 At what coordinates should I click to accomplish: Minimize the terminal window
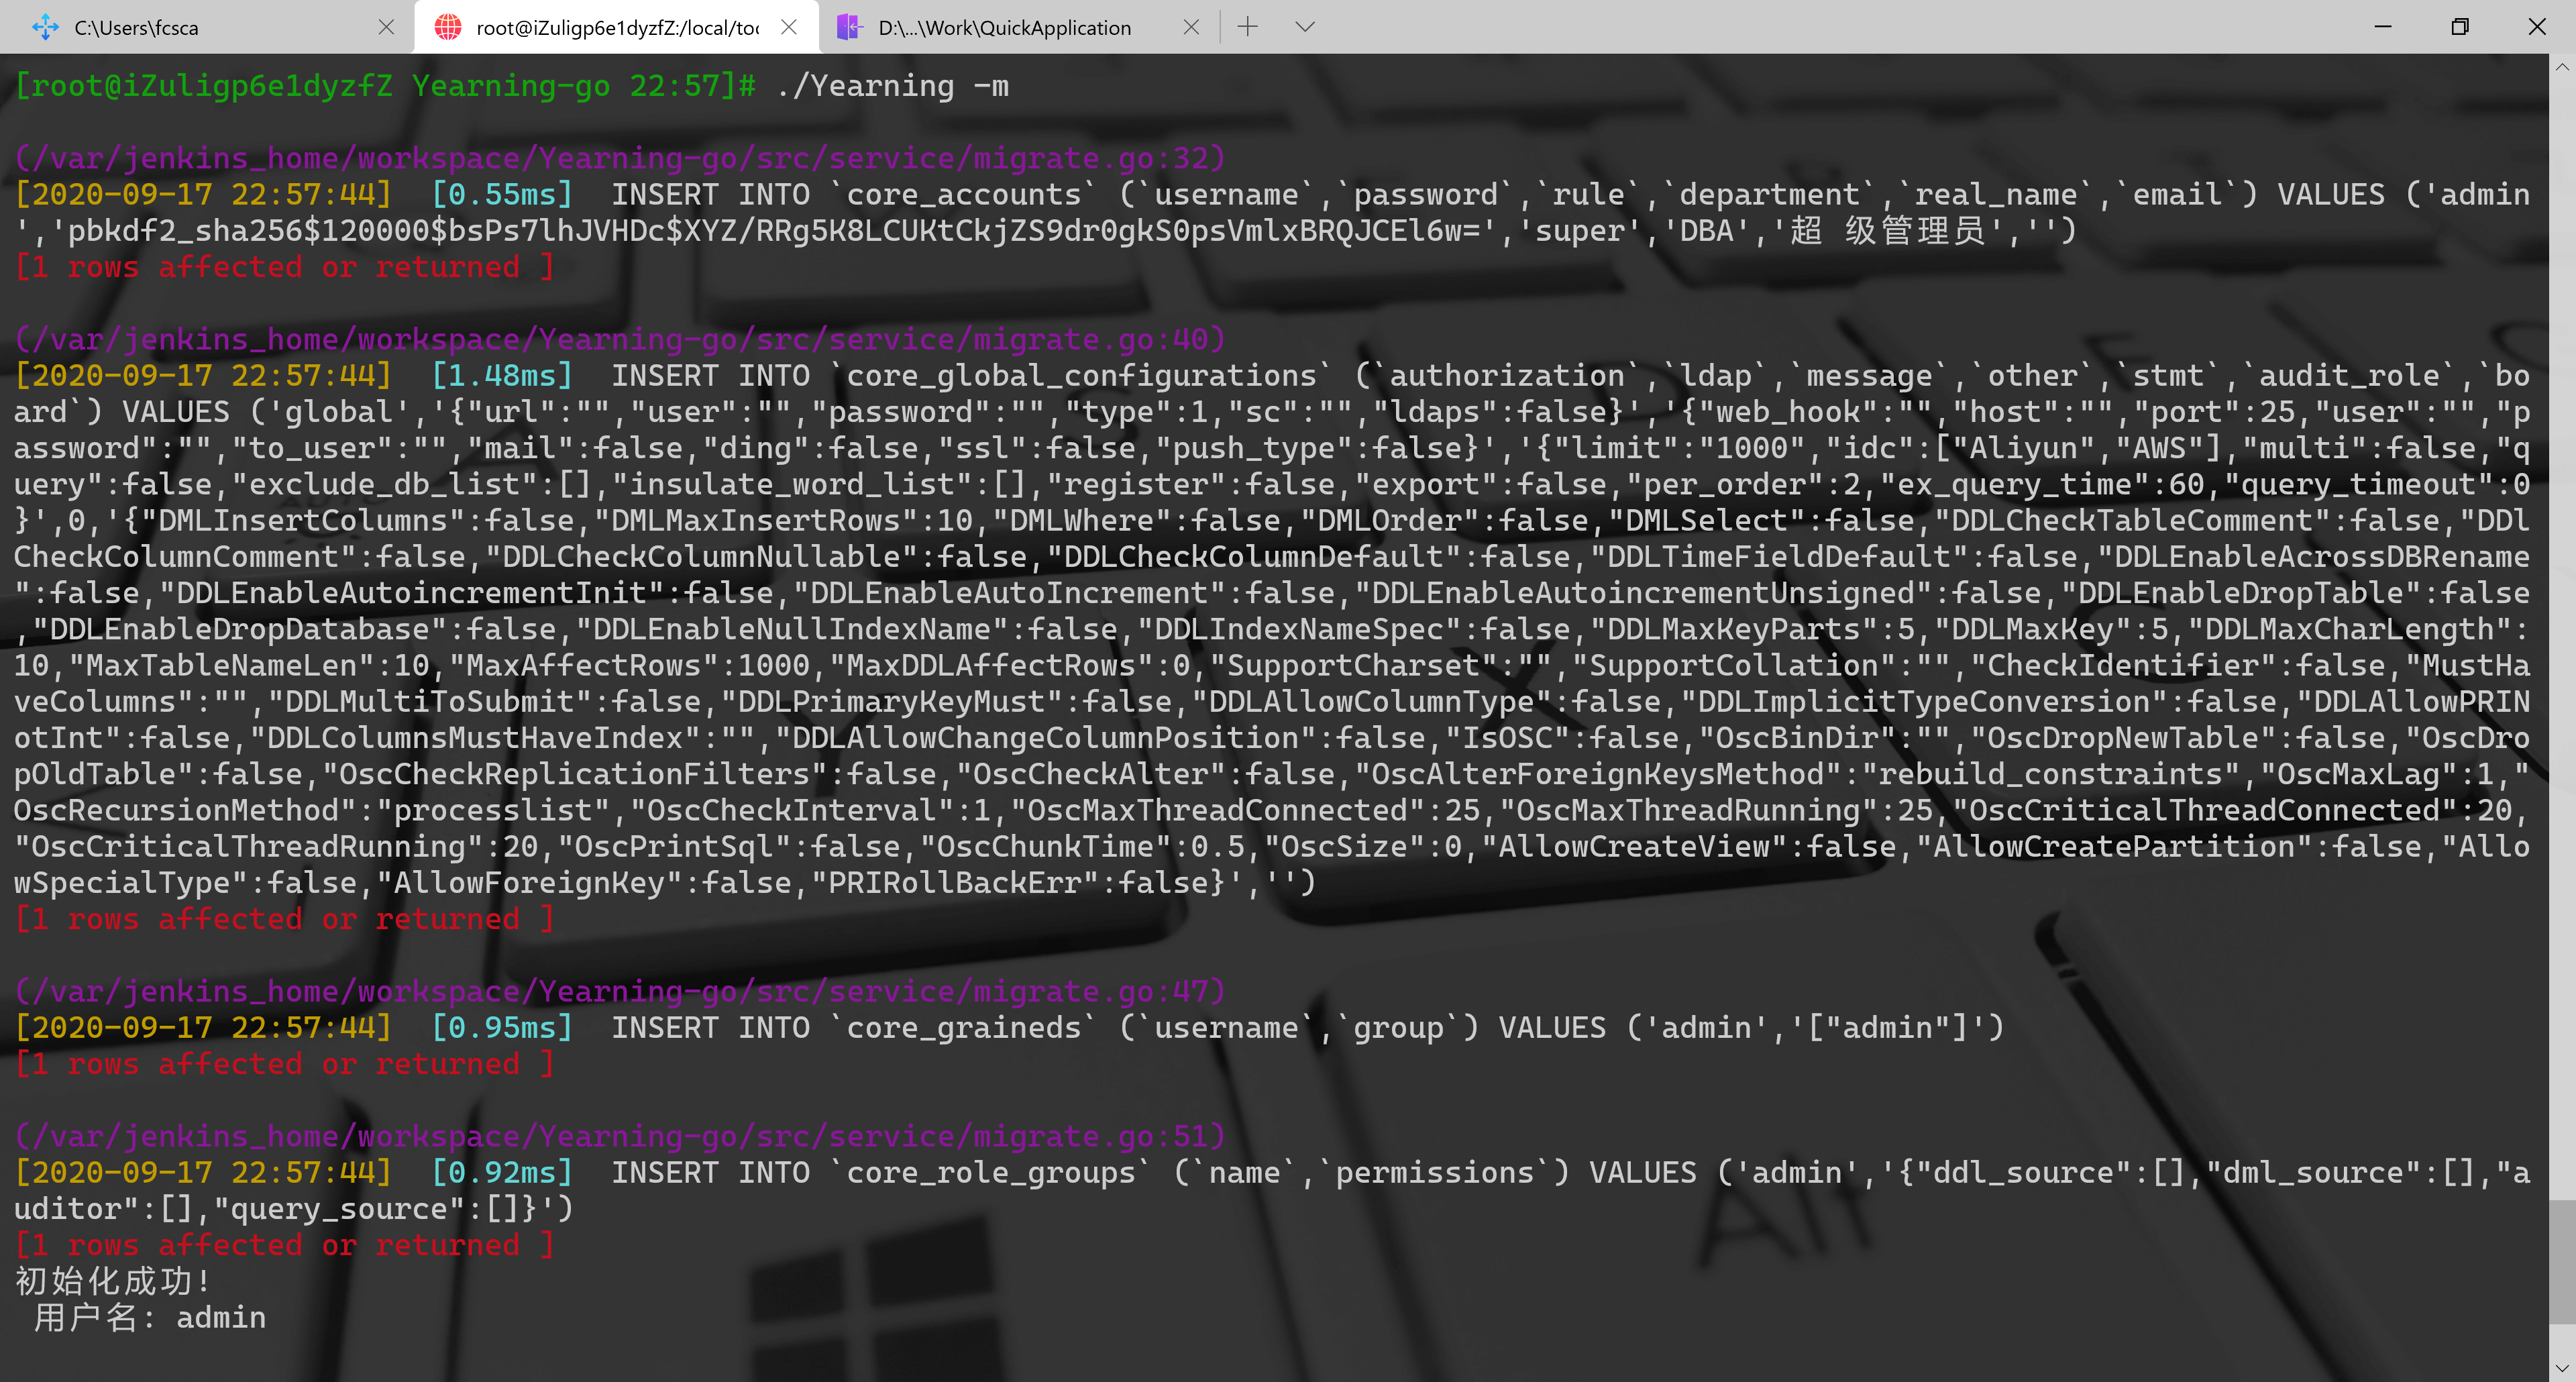[x=2383, y=27]
